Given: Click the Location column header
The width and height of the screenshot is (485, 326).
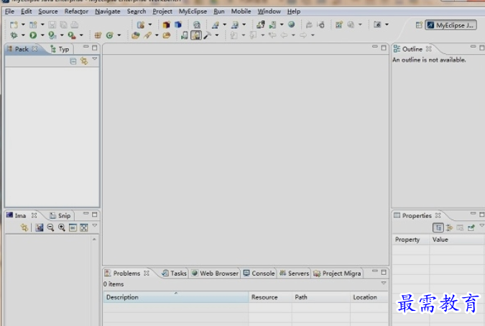Looking at the screenshot, I should tap(369, 297).
